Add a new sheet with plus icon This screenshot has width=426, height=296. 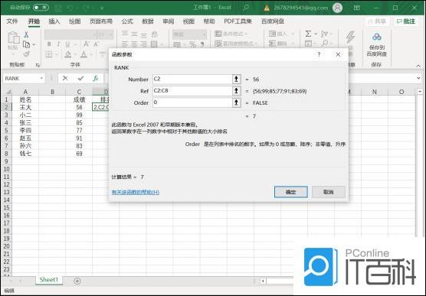click(x=77, y=281)
